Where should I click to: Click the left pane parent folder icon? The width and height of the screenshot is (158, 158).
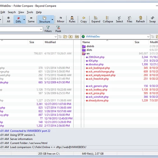71,37
